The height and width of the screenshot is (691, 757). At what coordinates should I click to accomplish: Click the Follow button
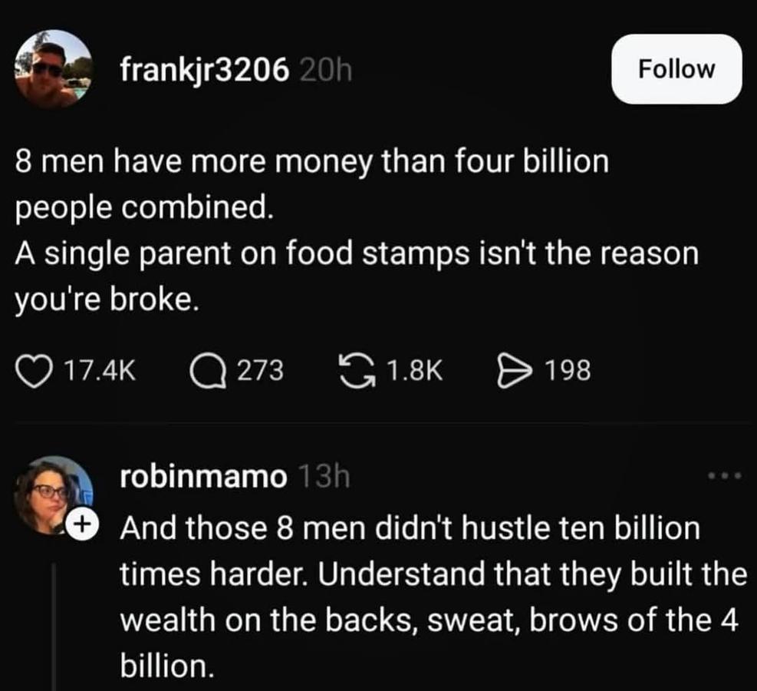click(x=676, y=69)
